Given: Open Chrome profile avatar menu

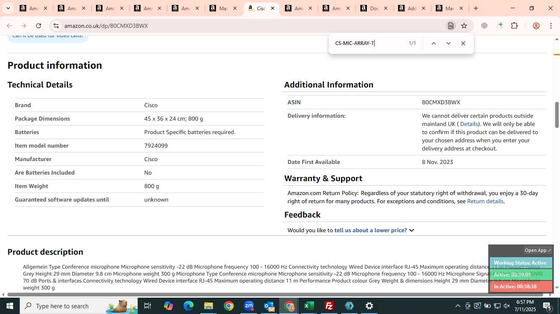Looking at the screenshot, I should pyautogui.click(x=536, y=26).
